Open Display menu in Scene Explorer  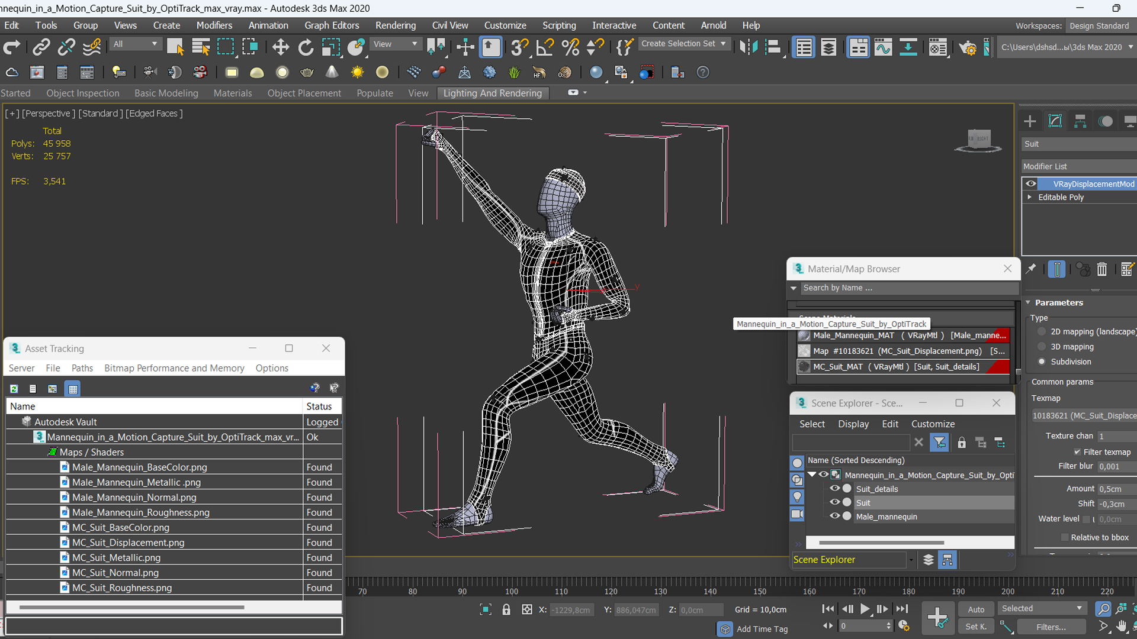click(853, 424)
